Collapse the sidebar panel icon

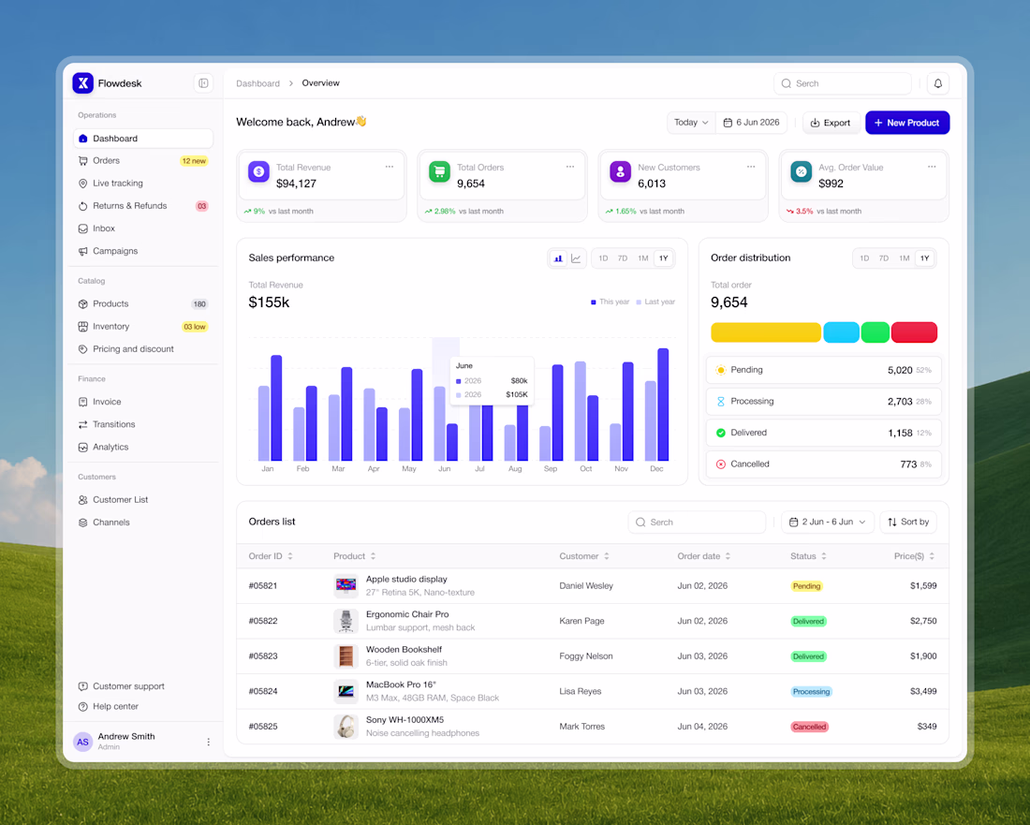point(203,82)
